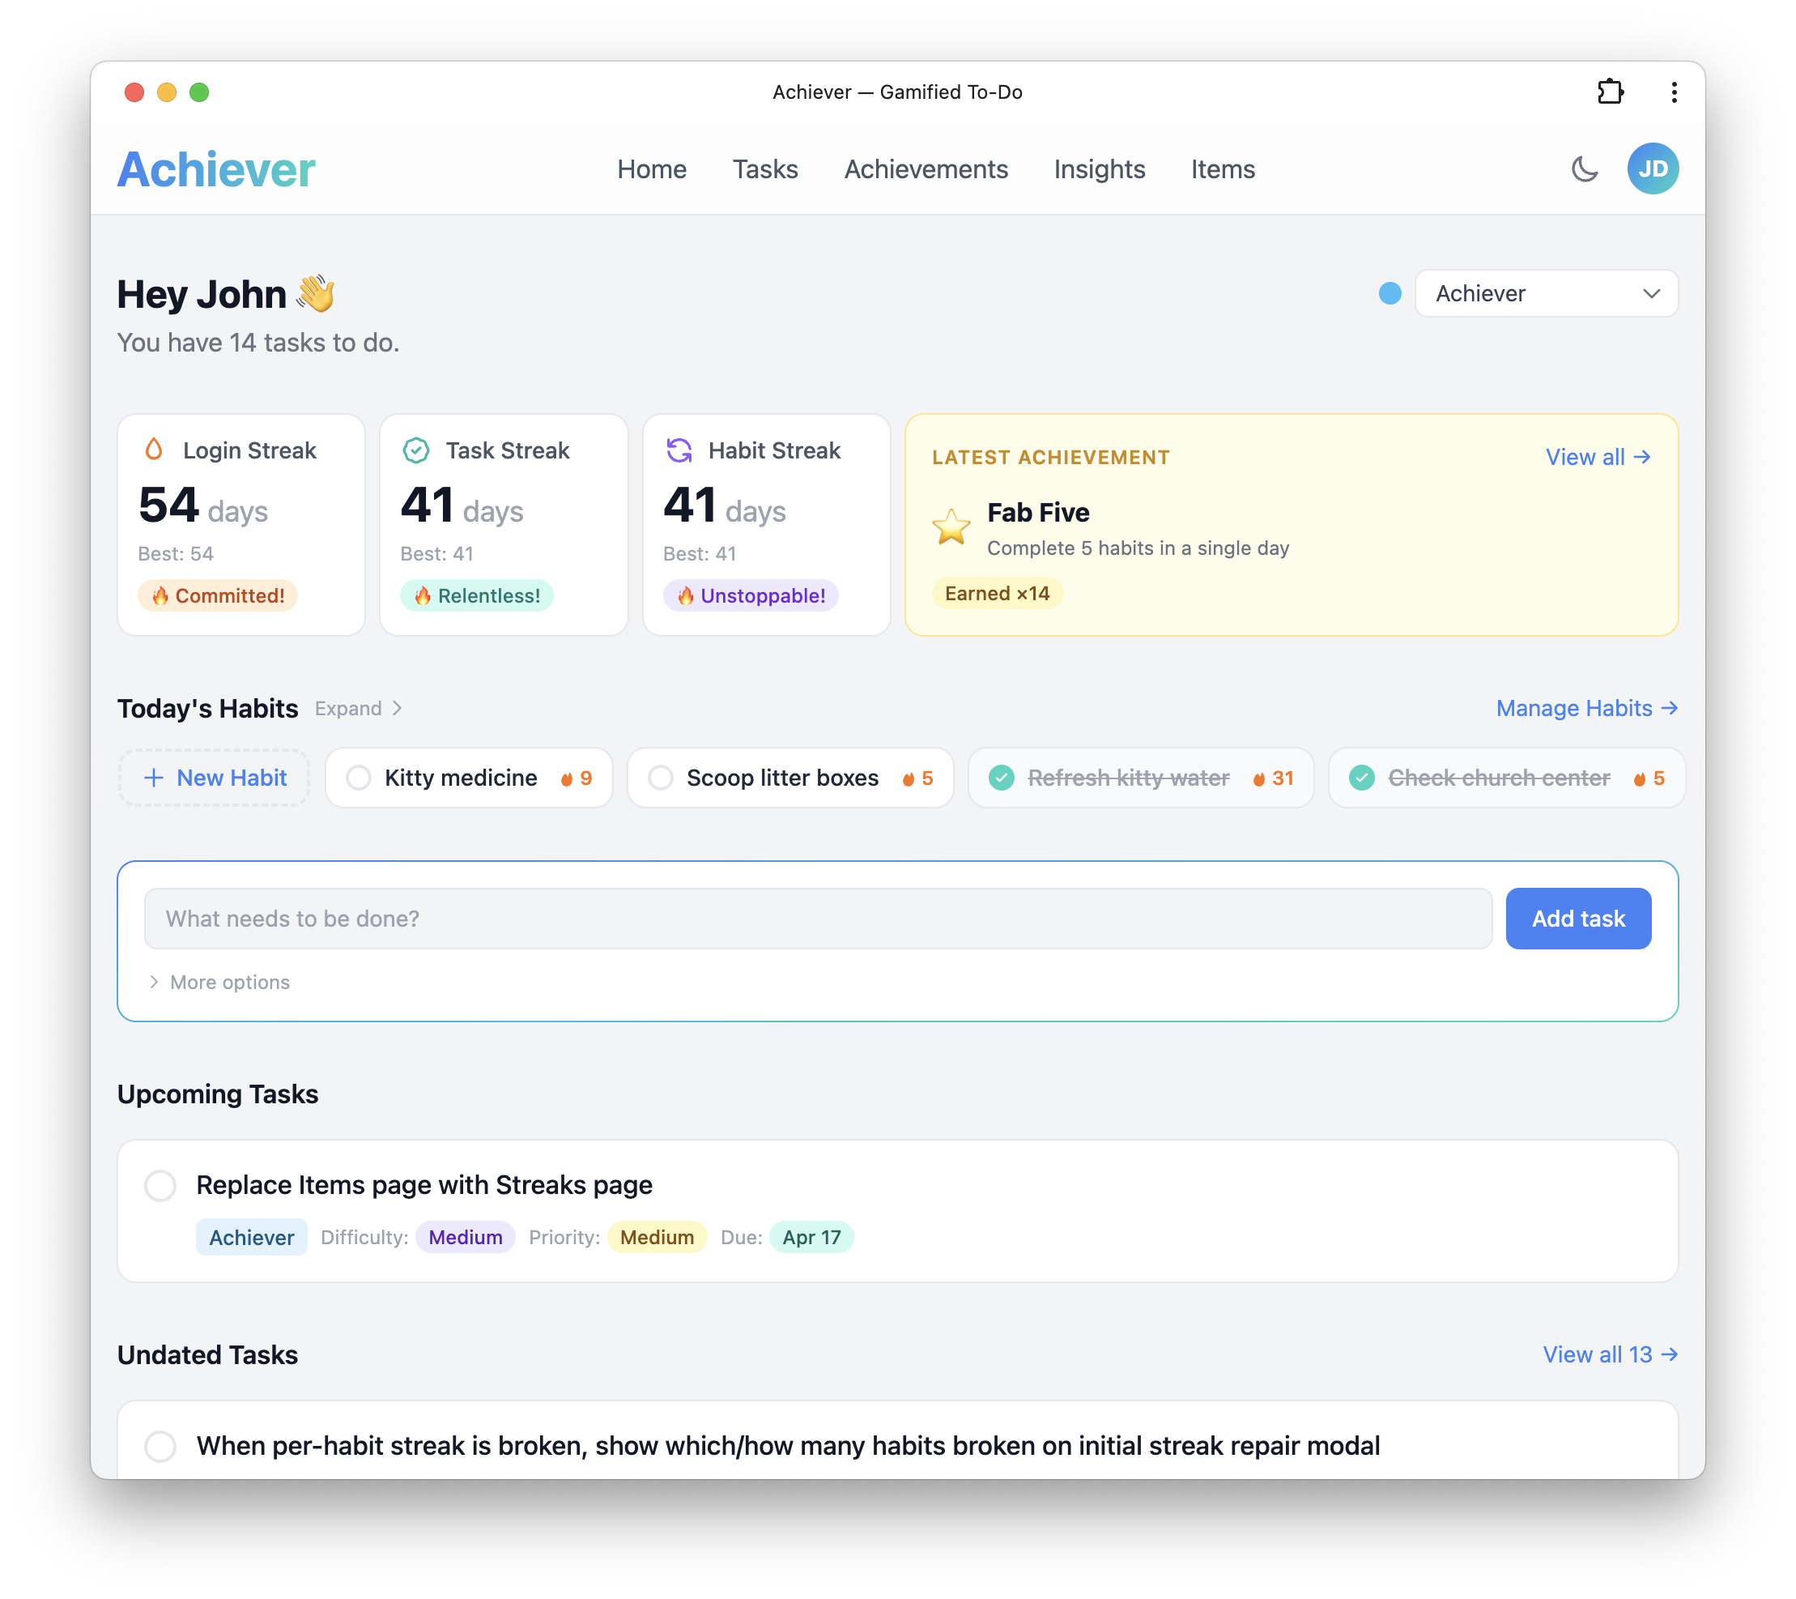Click the blue color dot beside Achiever dropdown
This screenshot has height=1599, width=1796.
pos(1390,293)
